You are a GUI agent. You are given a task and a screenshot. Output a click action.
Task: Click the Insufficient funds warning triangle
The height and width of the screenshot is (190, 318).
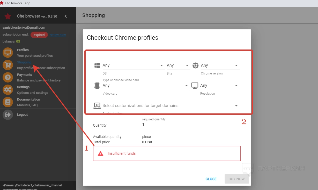click(x=100, y=153)
